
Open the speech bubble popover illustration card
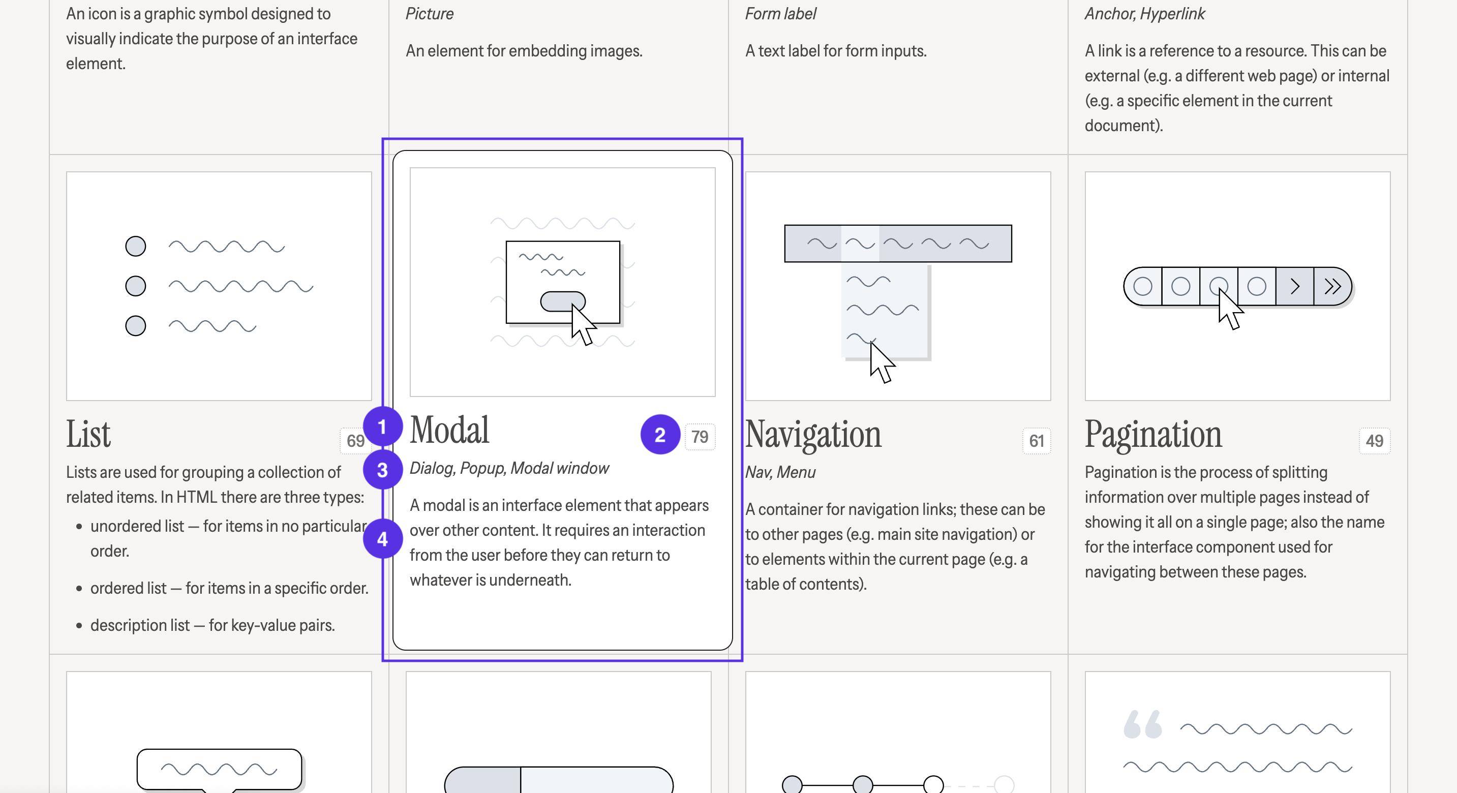[219, 732]
